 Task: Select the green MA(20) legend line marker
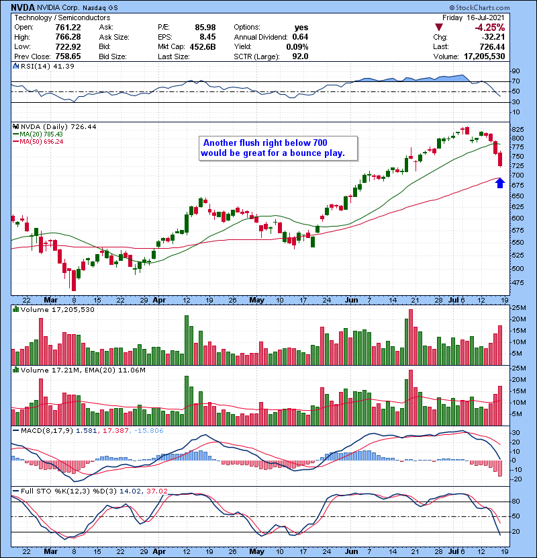point(15,134)
